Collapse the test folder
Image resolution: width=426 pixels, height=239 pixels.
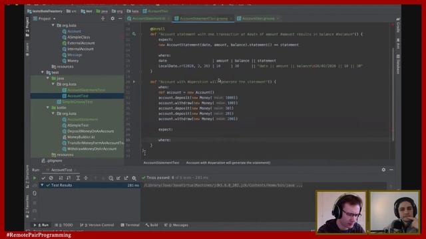pos(43,72)
